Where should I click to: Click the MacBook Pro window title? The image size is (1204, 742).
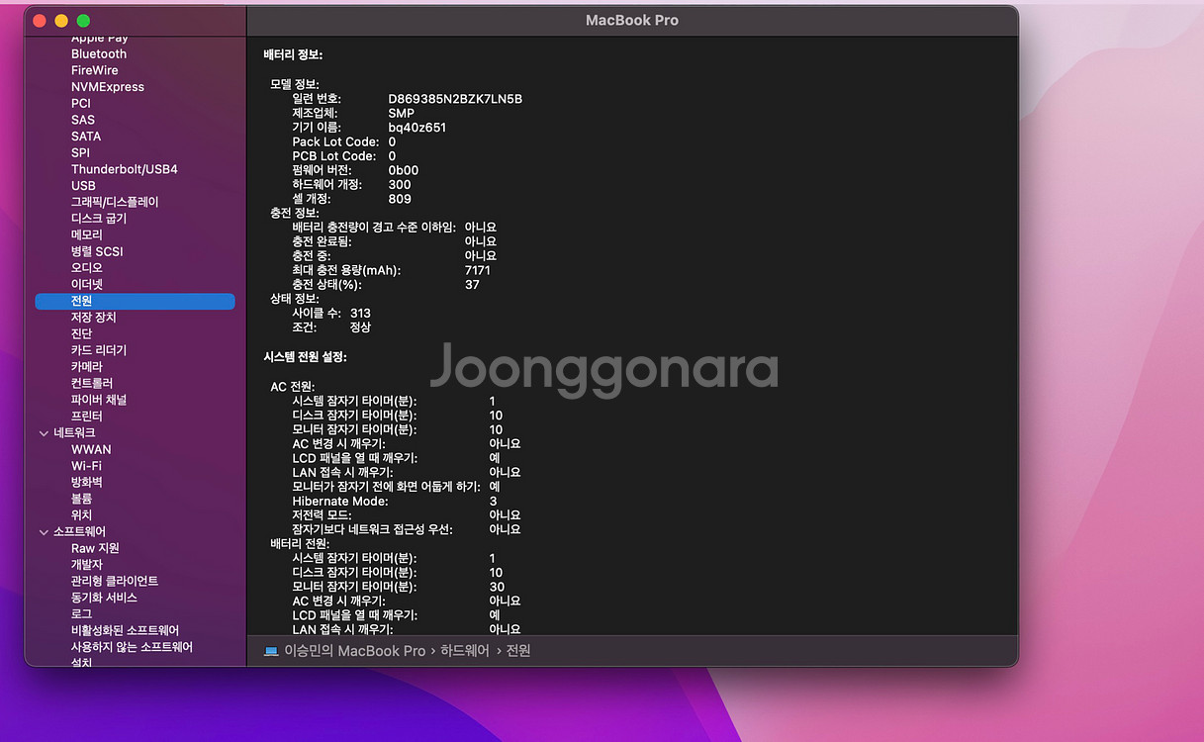(x=632, y=20)
